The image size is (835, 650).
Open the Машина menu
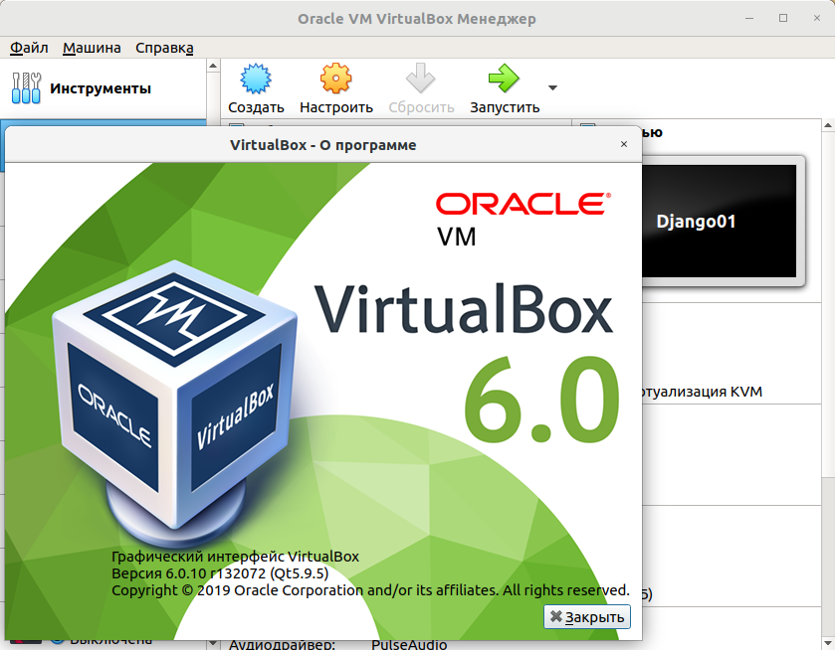tap(92, 48)
